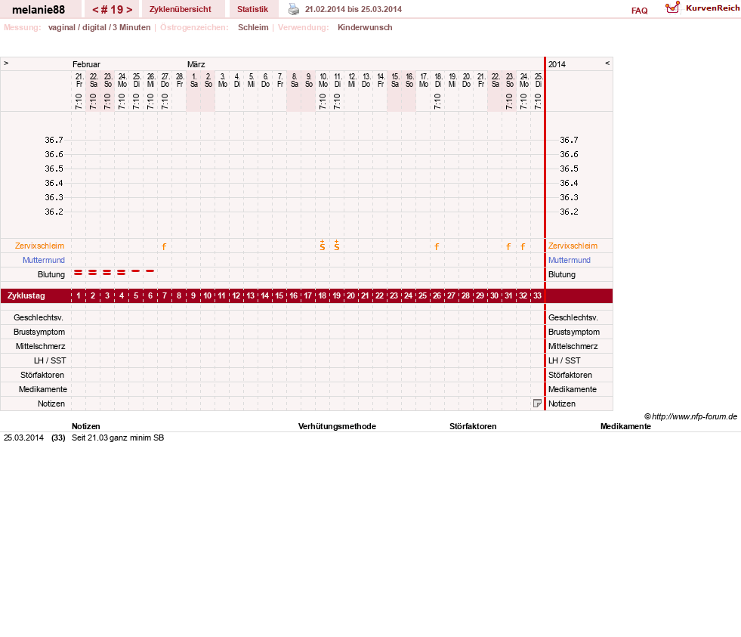
Task: Click the Medikamente heading below the chart
Action: (x=625, y=427)
